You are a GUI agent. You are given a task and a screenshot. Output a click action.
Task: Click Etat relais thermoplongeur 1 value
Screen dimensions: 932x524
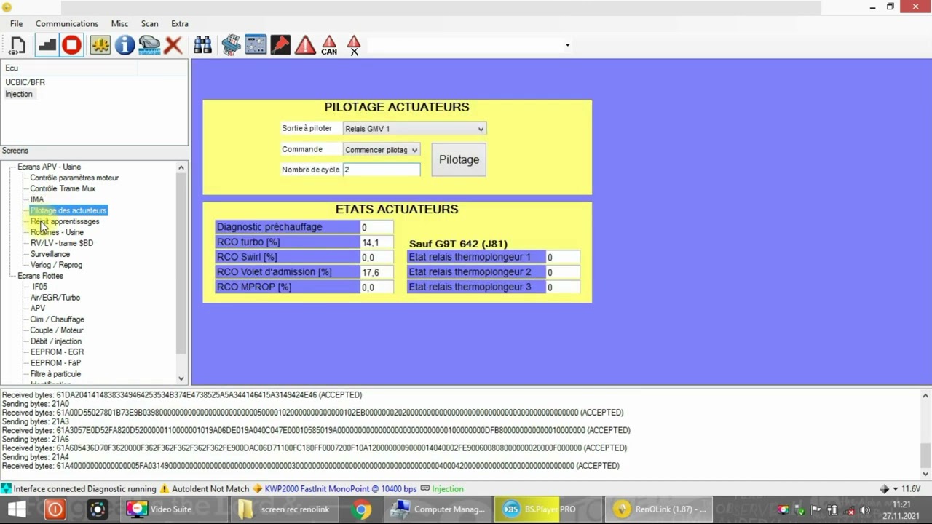(563, 257)
